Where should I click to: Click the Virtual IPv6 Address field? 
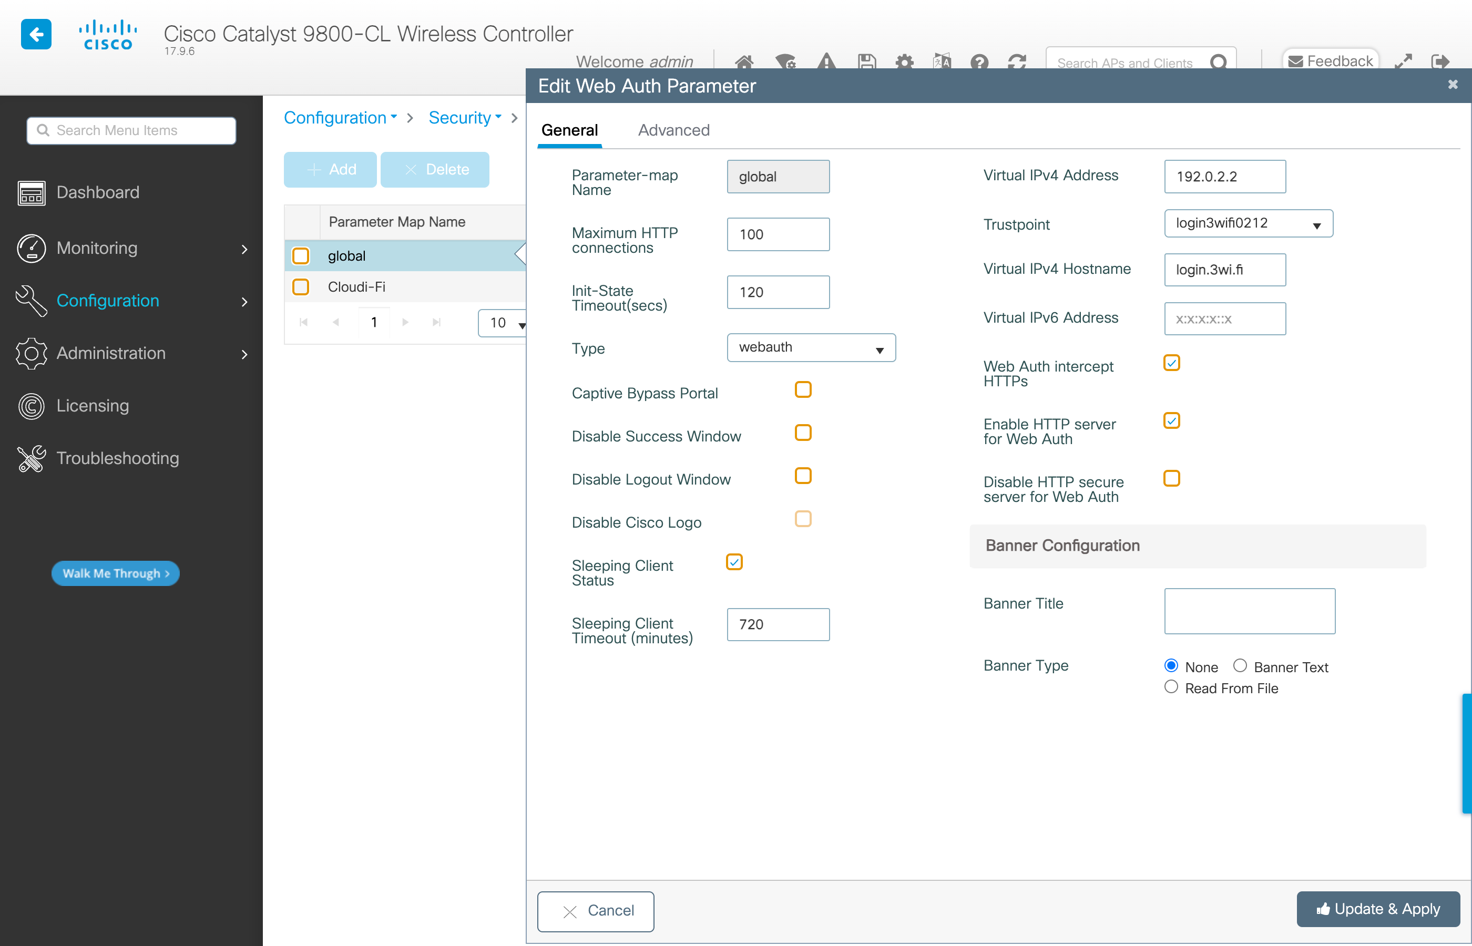click(1224, 319)
